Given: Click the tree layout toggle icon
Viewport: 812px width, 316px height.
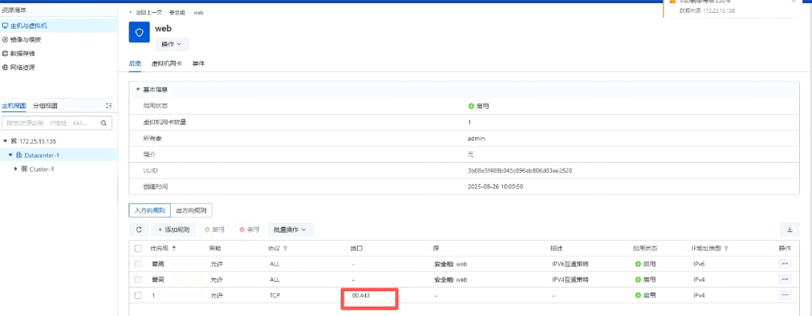Looking at the screenshot, I should coord(109,106).
